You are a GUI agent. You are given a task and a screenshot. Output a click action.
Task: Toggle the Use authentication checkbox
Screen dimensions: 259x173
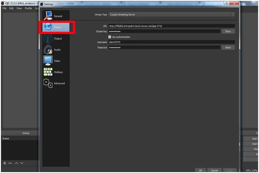click(110, 37)
